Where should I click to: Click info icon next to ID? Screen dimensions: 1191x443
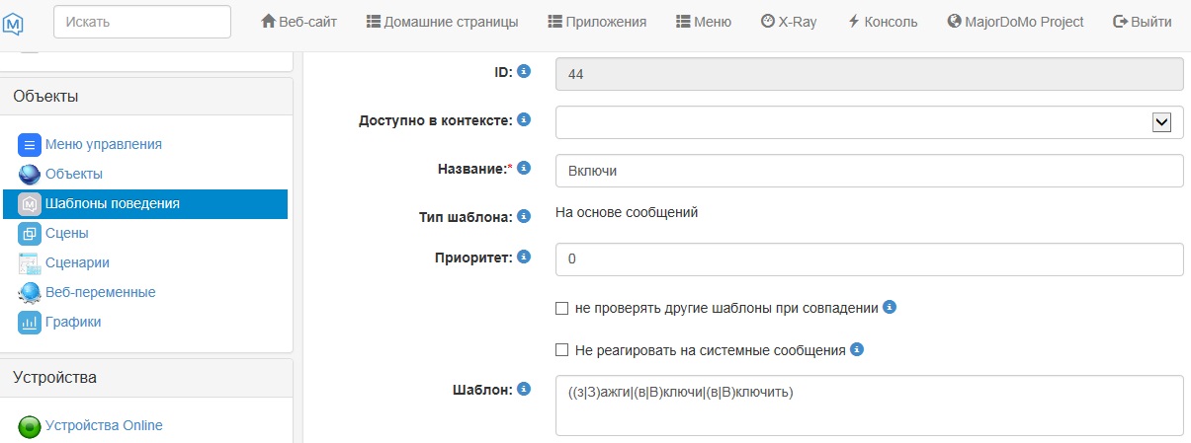coord(524,71)
